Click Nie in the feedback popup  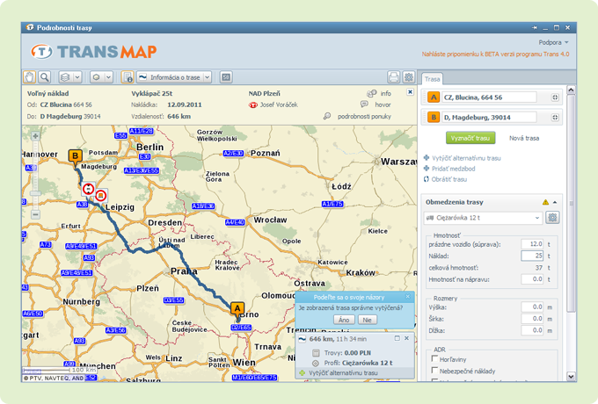tap(367, 320)
